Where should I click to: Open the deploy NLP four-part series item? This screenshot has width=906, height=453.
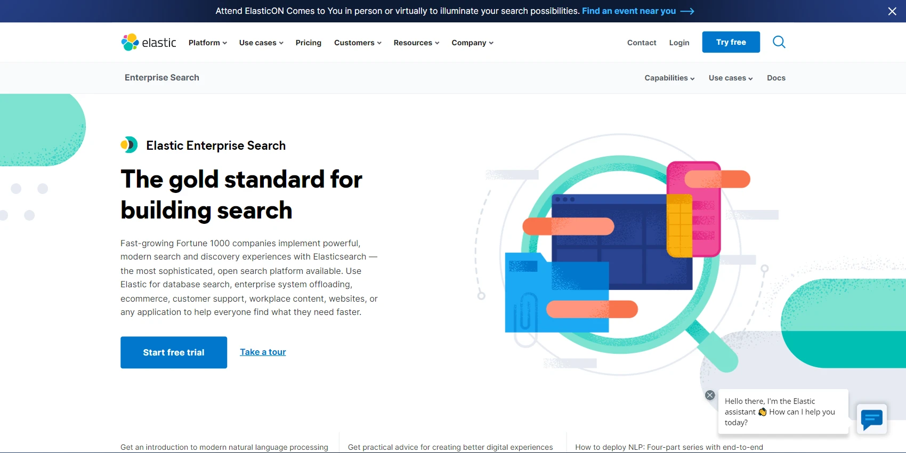(x=669, y=447)
